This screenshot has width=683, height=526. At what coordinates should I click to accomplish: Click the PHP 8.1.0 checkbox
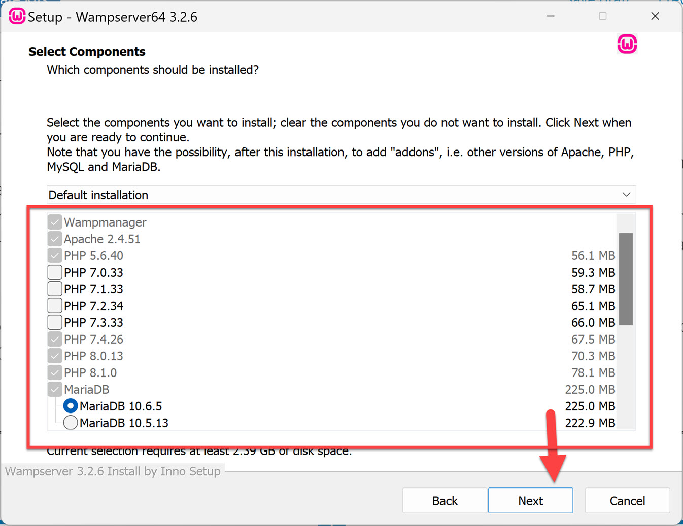pyautogui.click(x=55, y=373)
